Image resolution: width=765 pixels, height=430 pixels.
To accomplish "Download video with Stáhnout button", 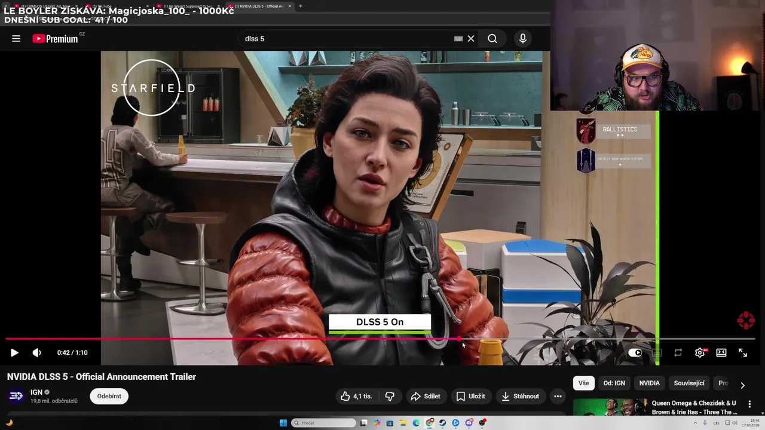I will [x=520, y=396].
